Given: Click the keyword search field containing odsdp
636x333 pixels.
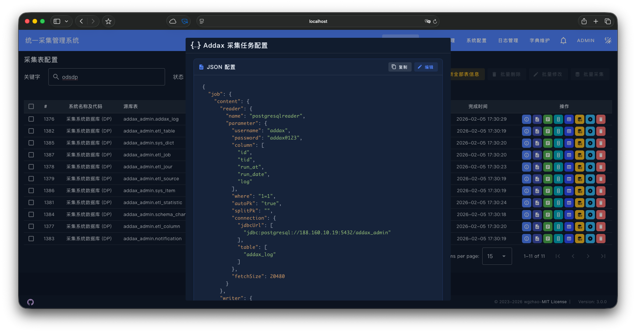Looking at the screenshot, I should [x=107, y=77].
